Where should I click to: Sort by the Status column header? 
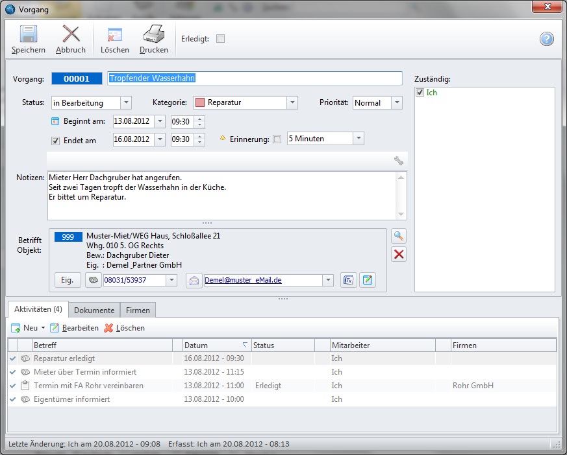tap(283, 345)
